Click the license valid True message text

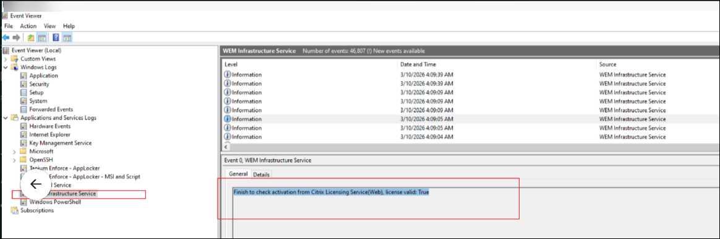331,192
